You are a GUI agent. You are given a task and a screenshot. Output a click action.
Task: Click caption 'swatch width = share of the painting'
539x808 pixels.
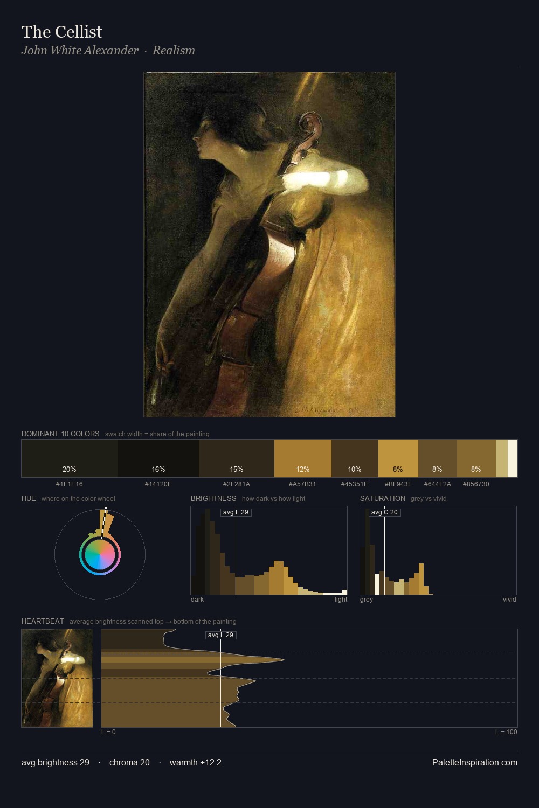point(157,434)
